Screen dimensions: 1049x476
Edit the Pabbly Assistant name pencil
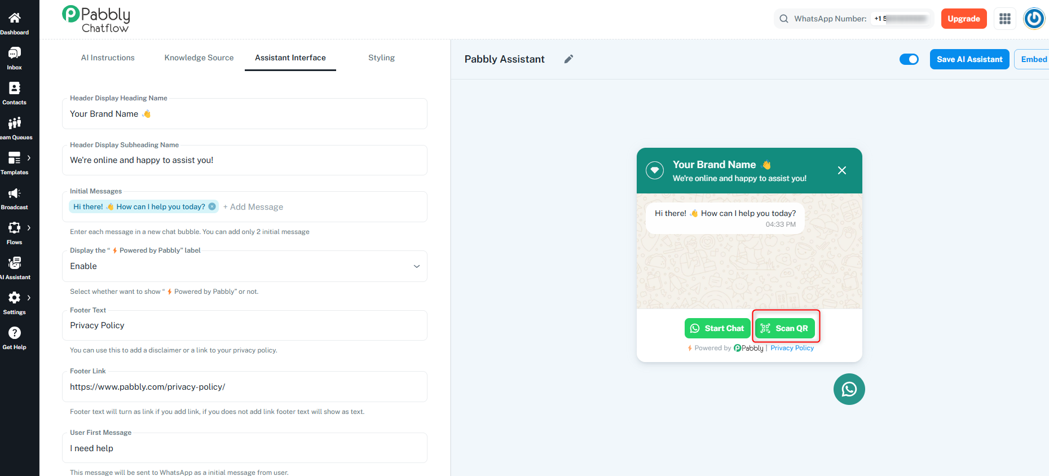click(569, 59)
